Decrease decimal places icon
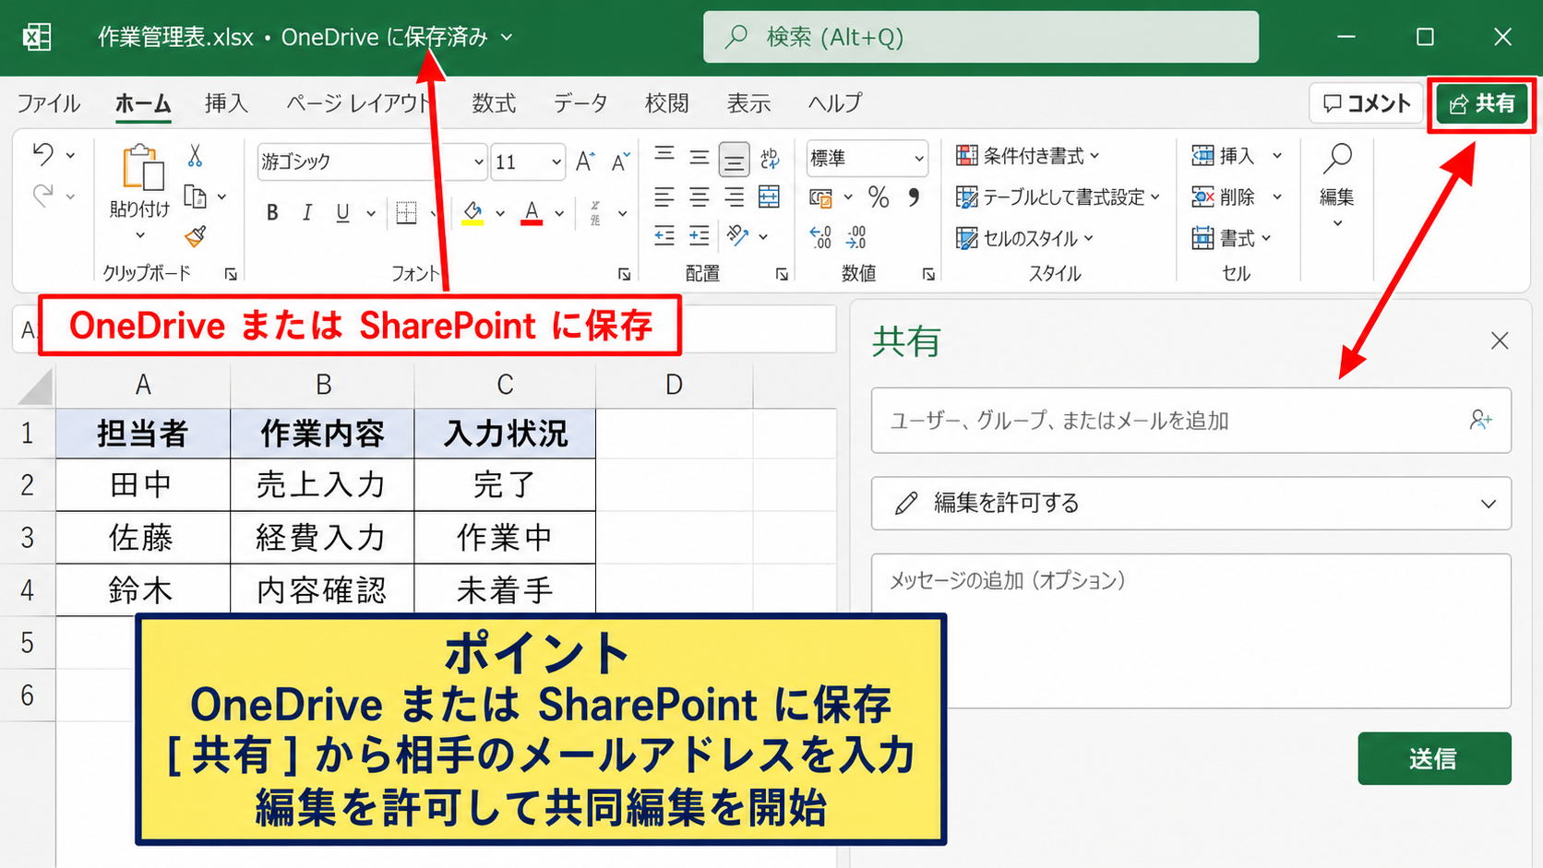Viewport: 1543px width, 868px height. tap(856, 237)
